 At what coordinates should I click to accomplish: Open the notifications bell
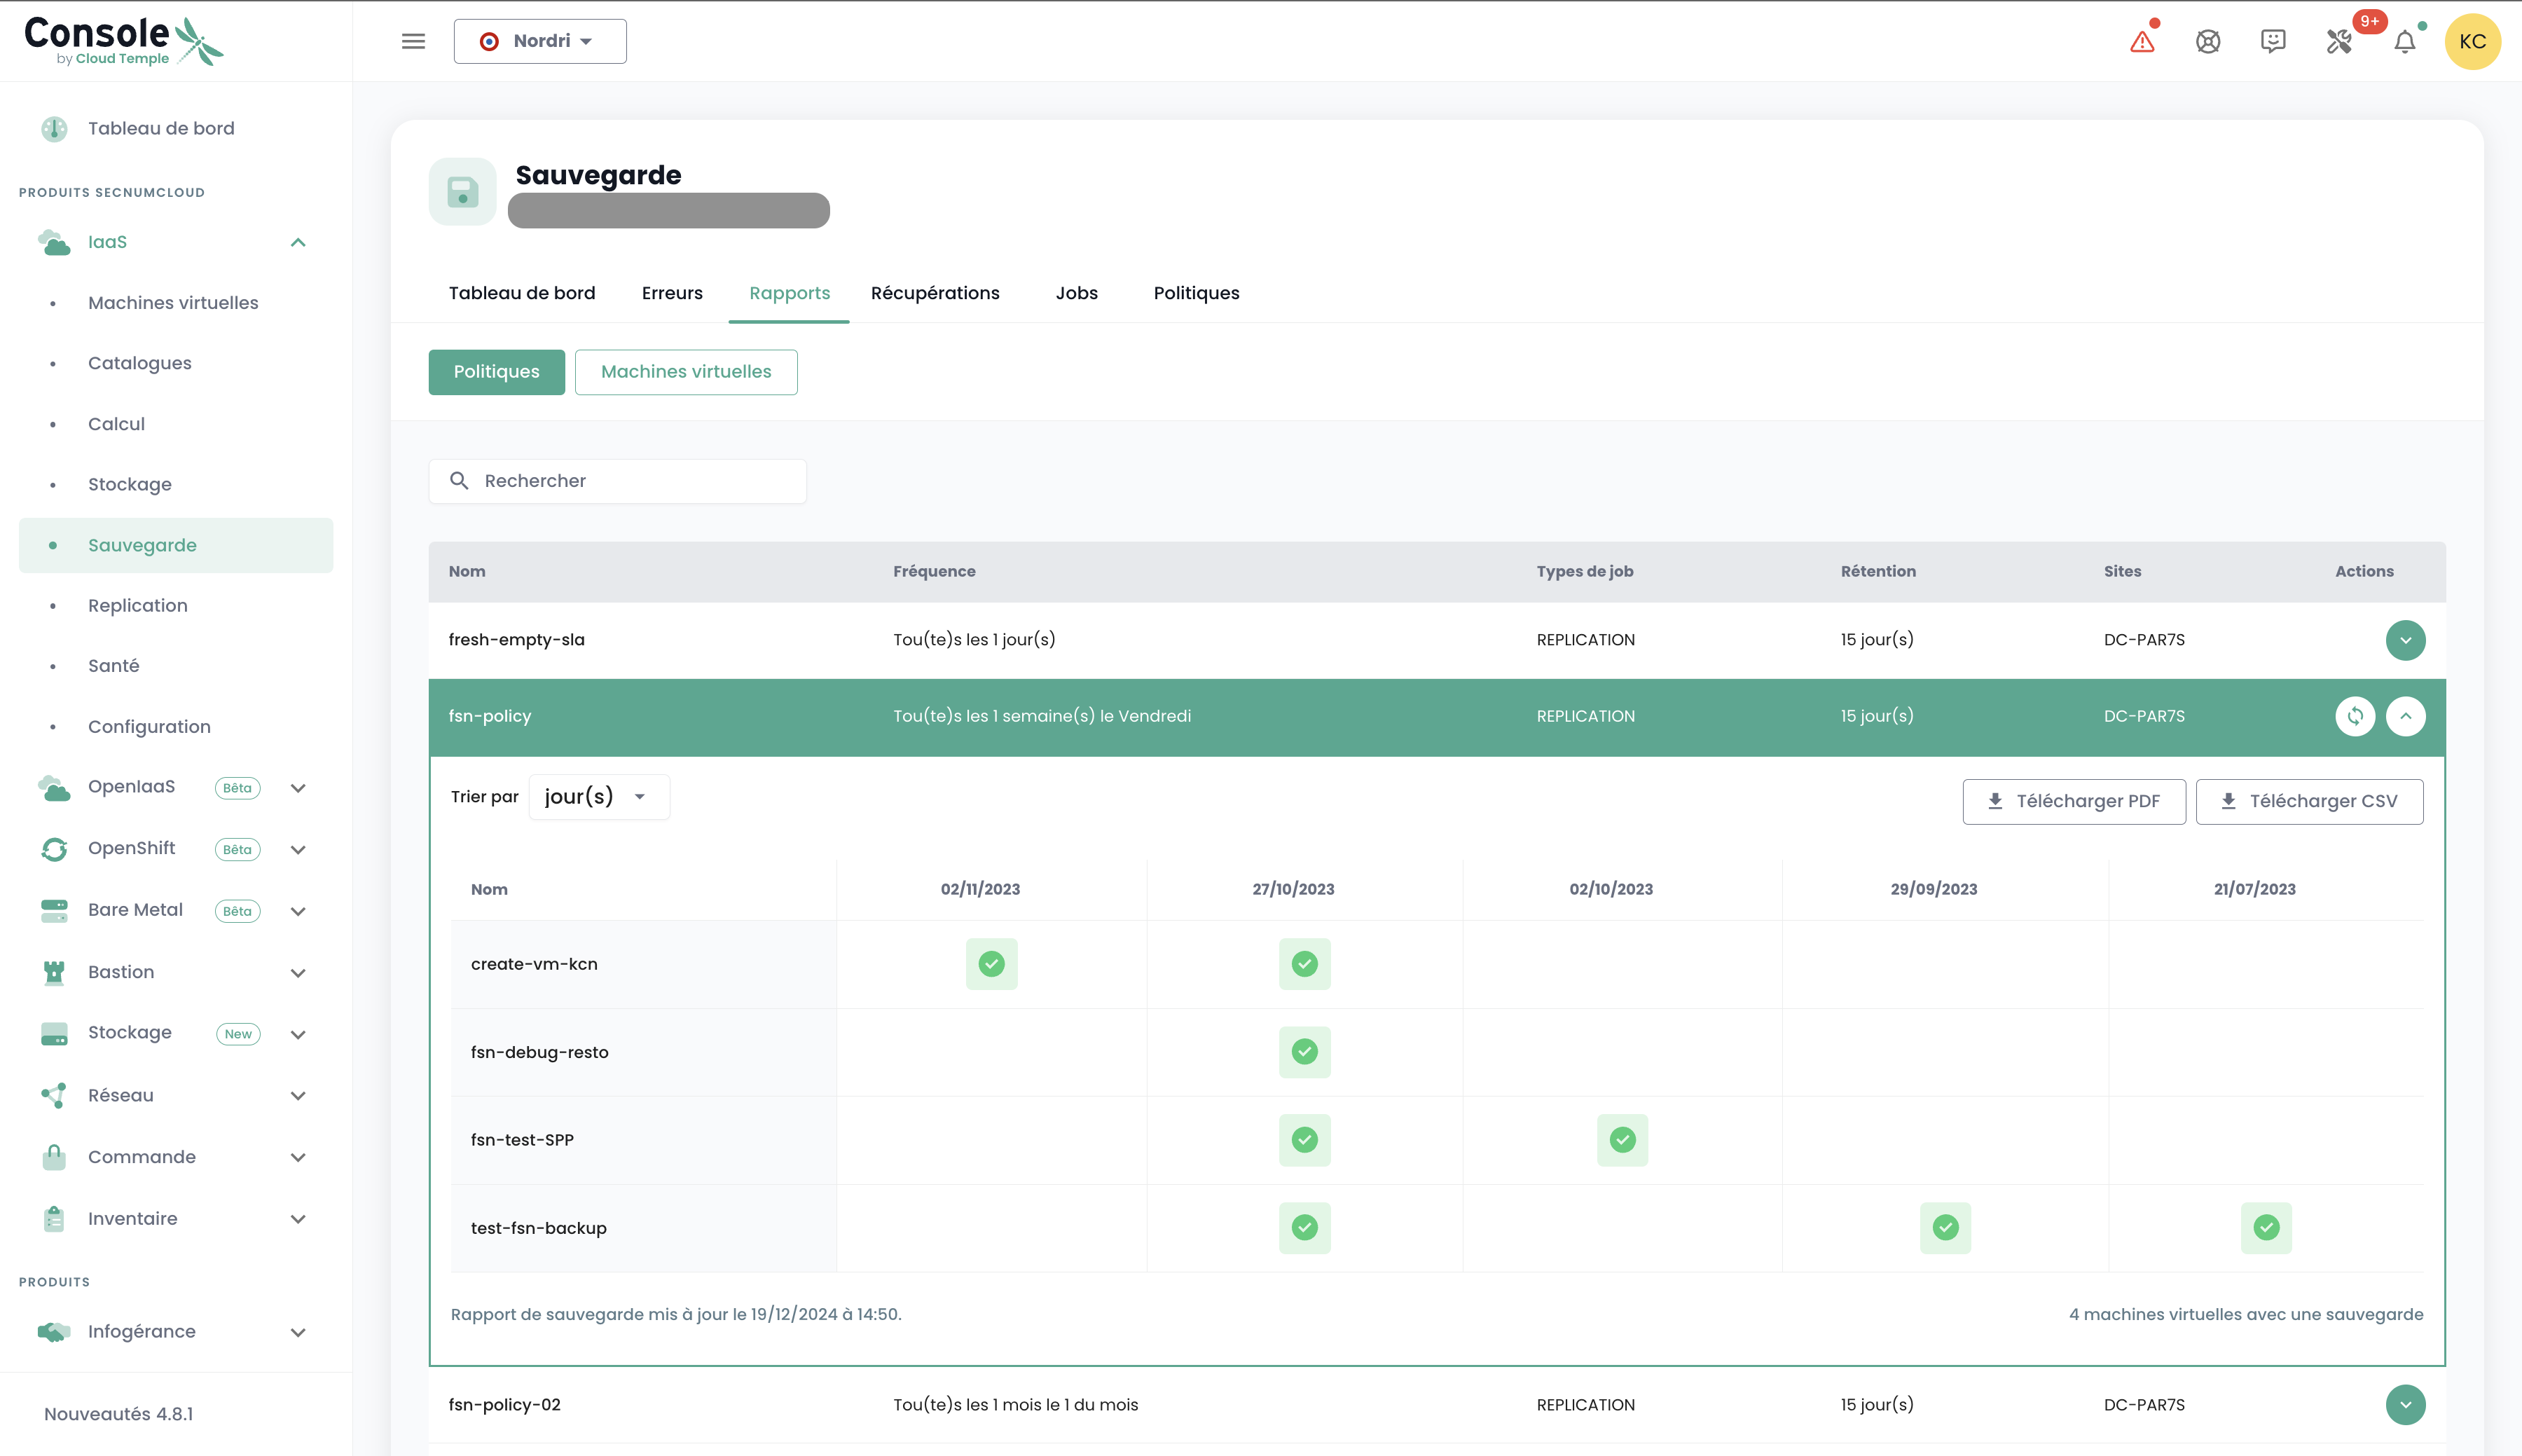coord(2405,42)
